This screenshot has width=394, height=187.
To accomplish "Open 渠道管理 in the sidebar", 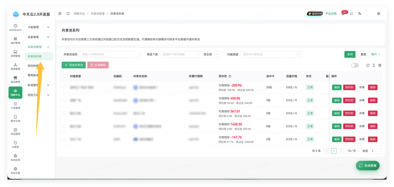I will (x=15, y=67).
